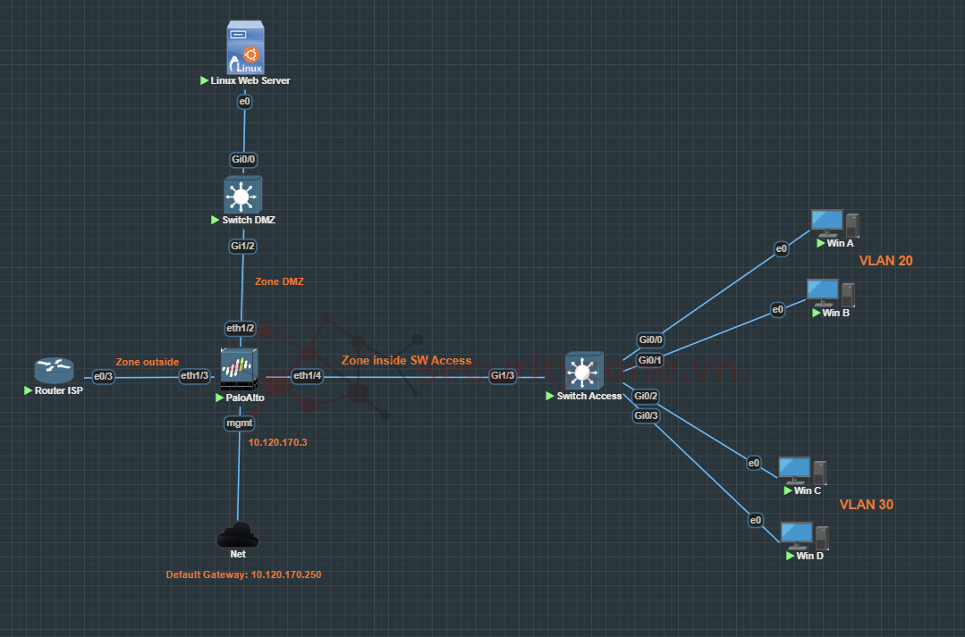Select the Win B computer icon
965x637 pixels.
(x=830, y=293)
